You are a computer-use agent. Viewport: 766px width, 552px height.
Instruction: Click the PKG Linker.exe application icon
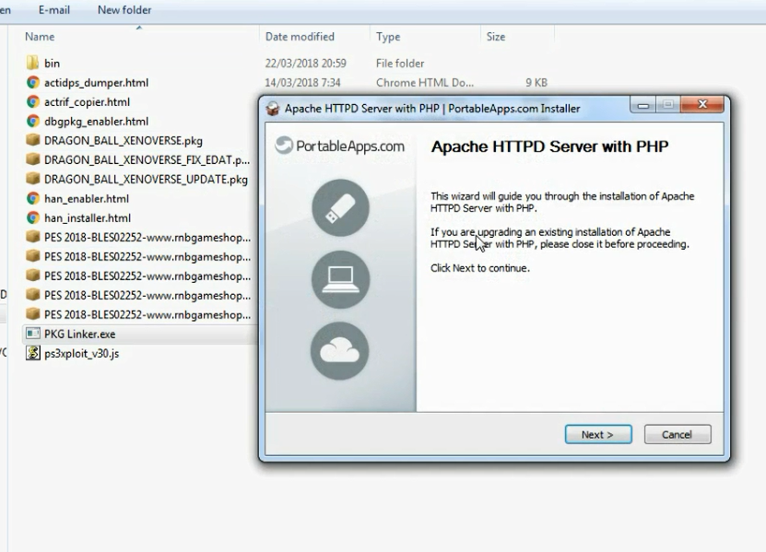[x=33, y=334]
